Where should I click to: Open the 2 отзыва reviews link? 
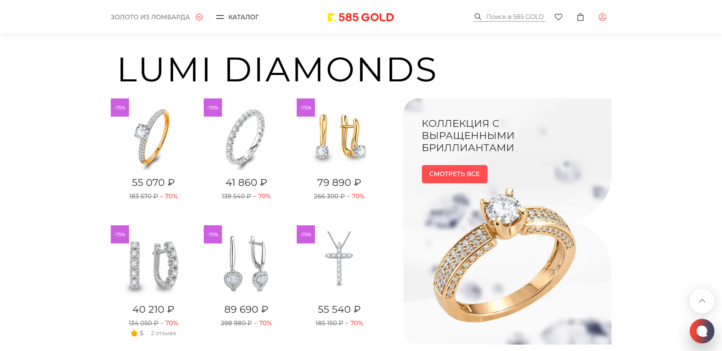coord(163,333)
